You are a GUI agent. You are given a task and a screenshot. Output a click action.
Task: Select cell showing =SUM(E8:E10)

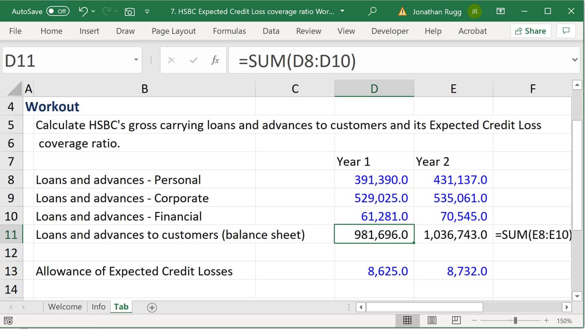point(532,234)
